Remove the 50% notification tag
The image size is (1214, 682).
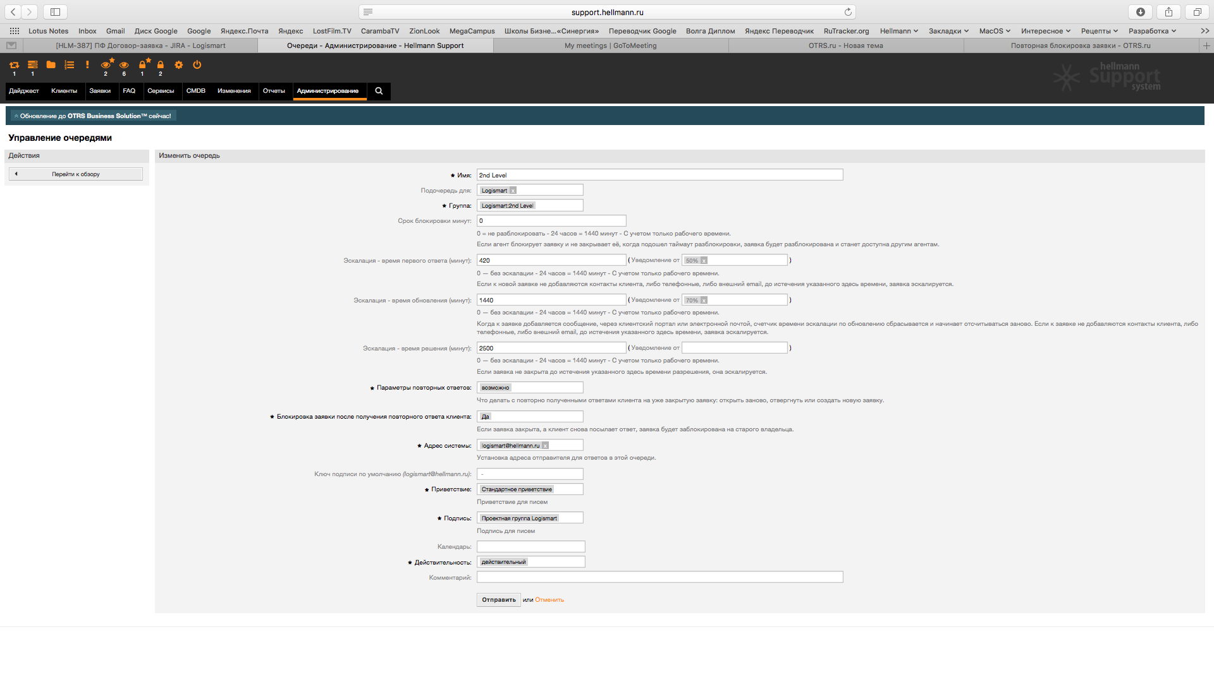(704, 260)
